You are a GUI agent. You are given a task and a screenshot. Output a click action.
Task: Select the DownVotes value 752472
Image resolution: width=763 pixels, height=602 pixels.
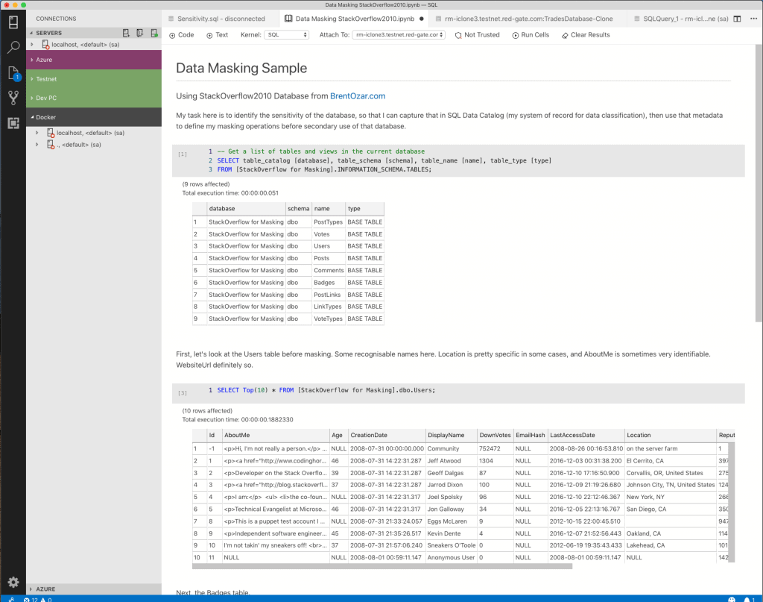[495, 448]
